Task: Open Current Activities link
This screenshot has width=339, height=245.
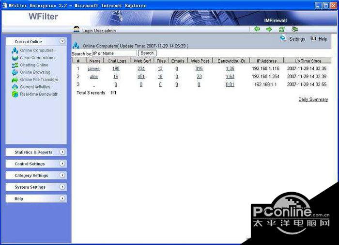Action: 35,87
